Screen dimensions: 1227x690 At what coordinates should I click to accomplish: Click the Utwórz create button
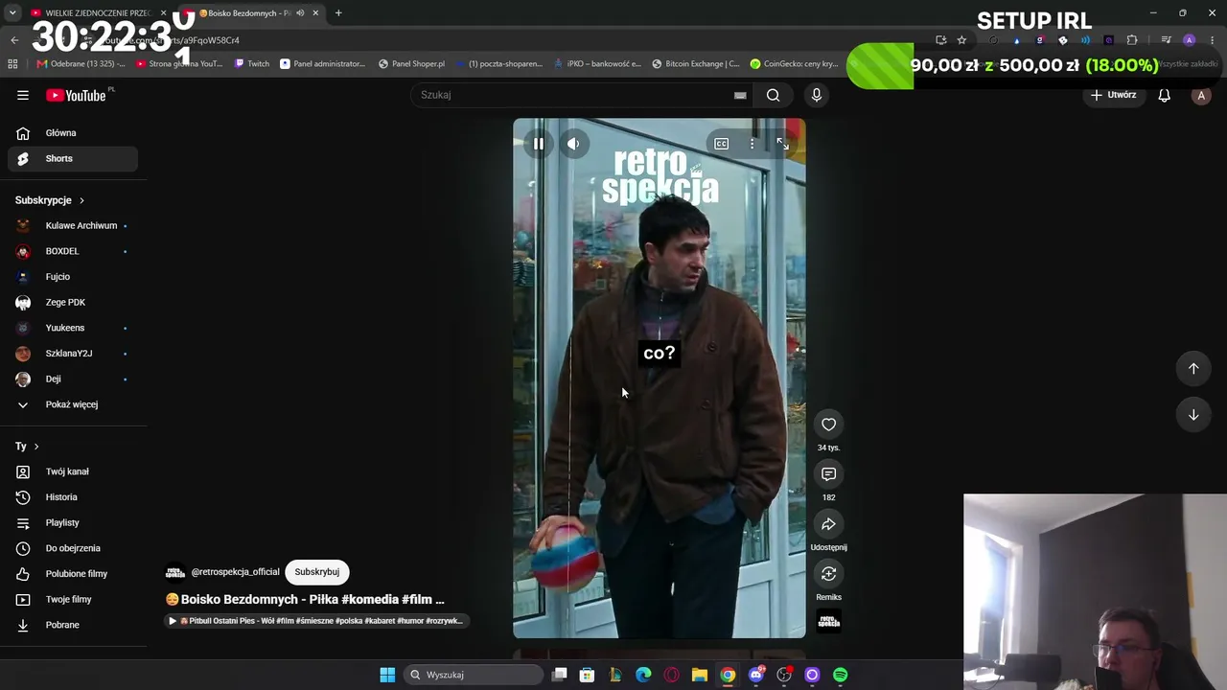point(1113,95)
